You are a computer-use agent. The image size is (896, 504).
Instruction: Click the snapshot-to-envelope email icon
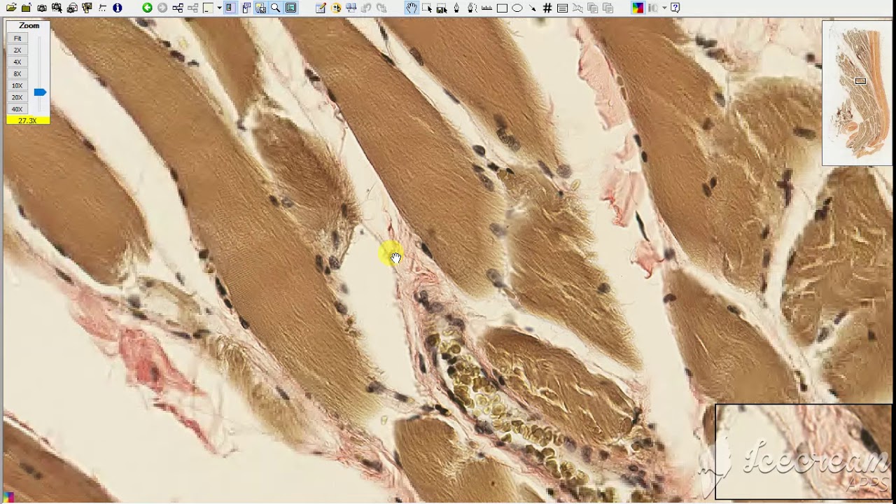[72, 8]
